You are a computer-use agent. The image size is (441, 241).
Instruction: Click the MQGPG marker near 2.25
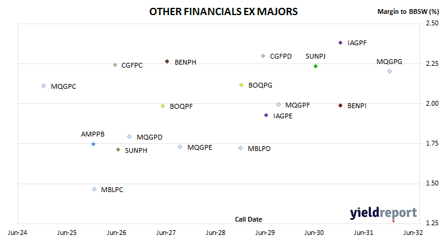pos(390,71)
